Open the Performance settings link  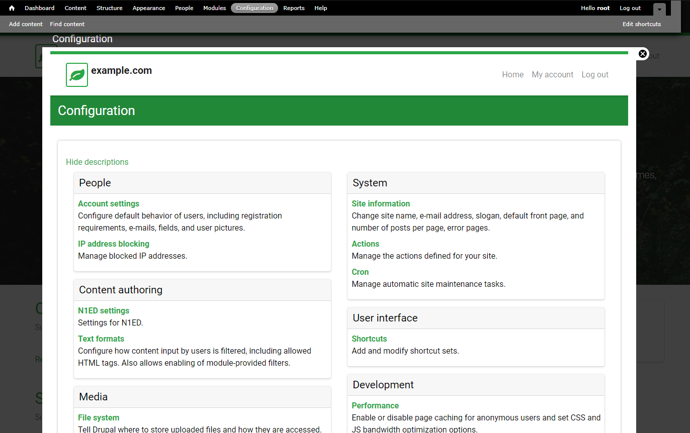coord(375,405)
